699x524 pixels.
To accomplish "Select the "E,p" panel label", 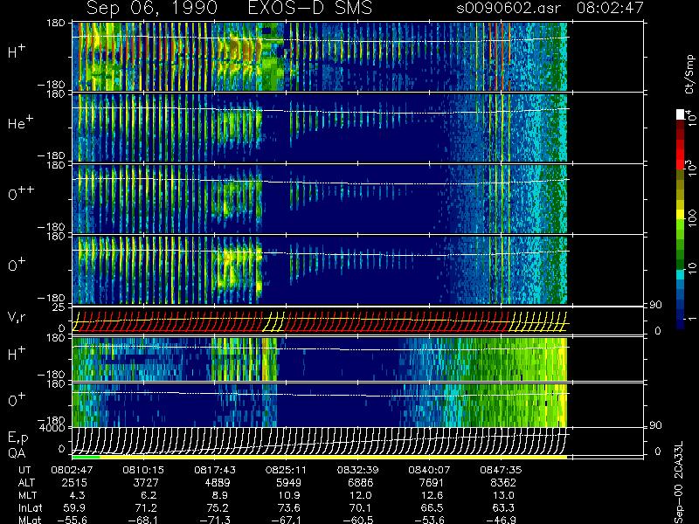I will (x=18, y=438).
